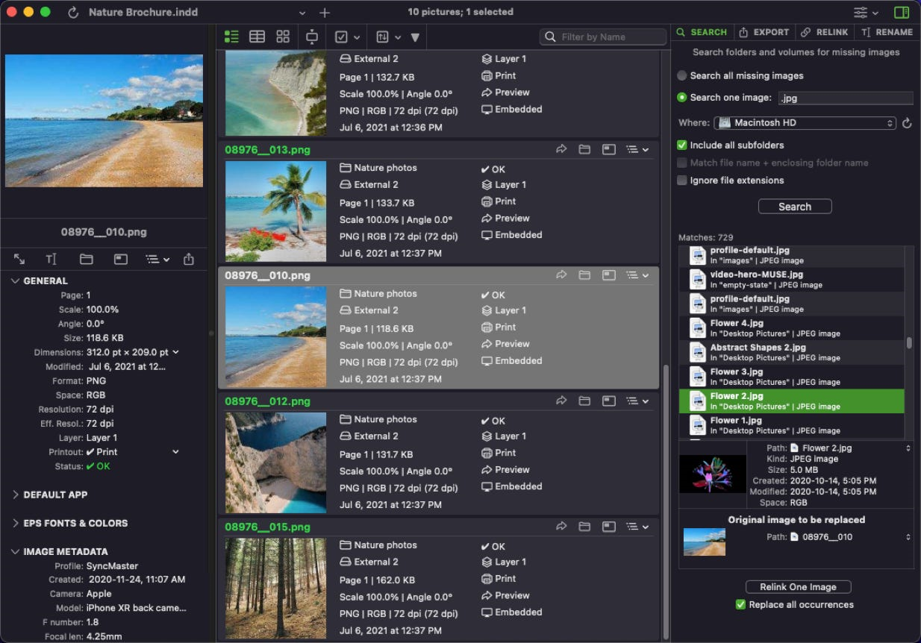Viewport: 921px width, 643px height.
Task: Switch to the table view icon
Action: (x=257, y=37)
